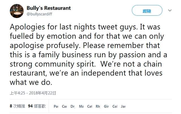Click the 'Ca' liker avatar
The height and width of the screenshot is (114, 181).
(x=64, y=107)
